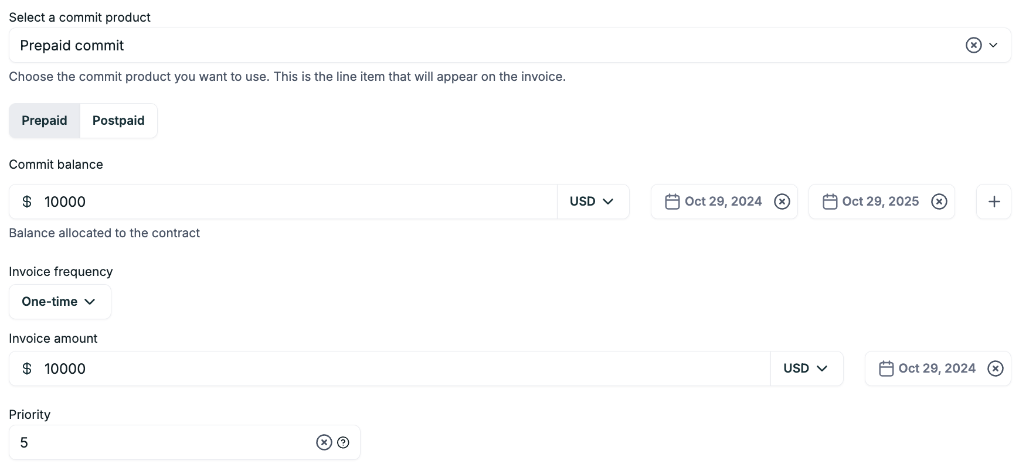Switch to the Postpaid tab
Viewport: 1019px width, 464px height.
[118, 121]
